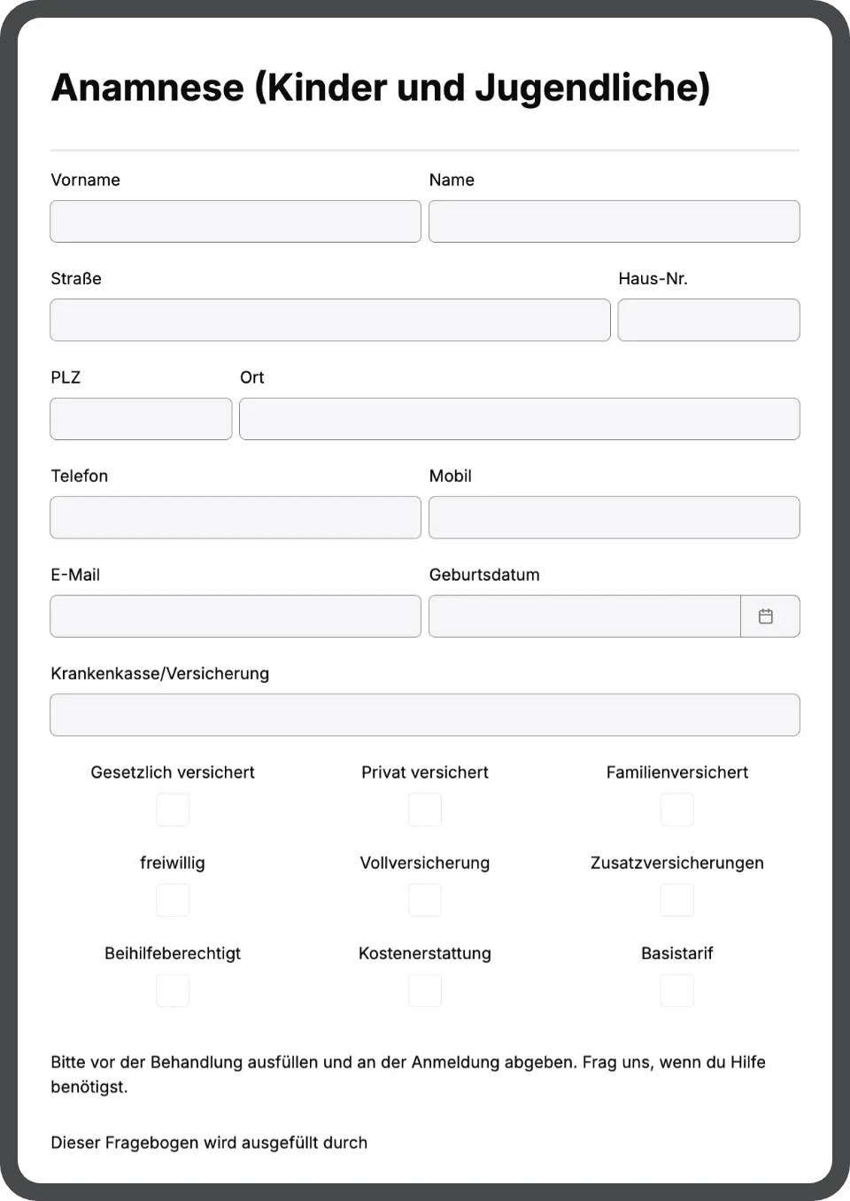Viewport: 850px width, 1201px height.
Task: Tick the freiwillig checkbox
Action: [x=173, y=900]
